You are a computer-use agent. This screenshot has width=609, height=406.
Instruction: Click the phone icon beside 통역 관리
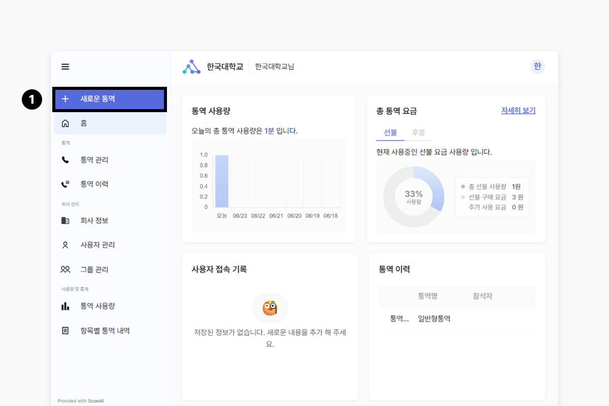tap(65, 160)
